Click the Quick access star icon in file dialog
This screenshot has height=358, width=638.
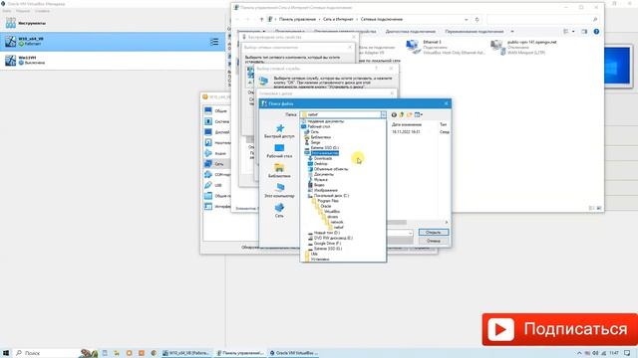pos(279,128)
